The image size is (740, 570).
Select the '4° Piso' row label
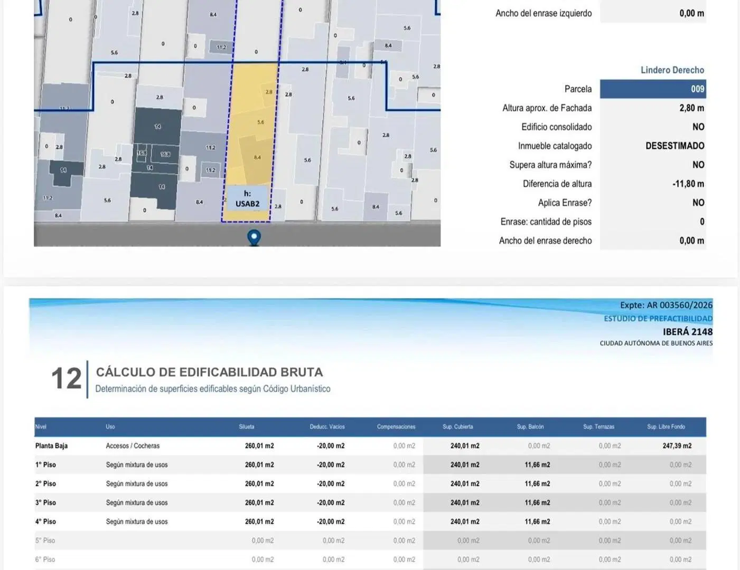pyautogui.click(x=45, y=522)
